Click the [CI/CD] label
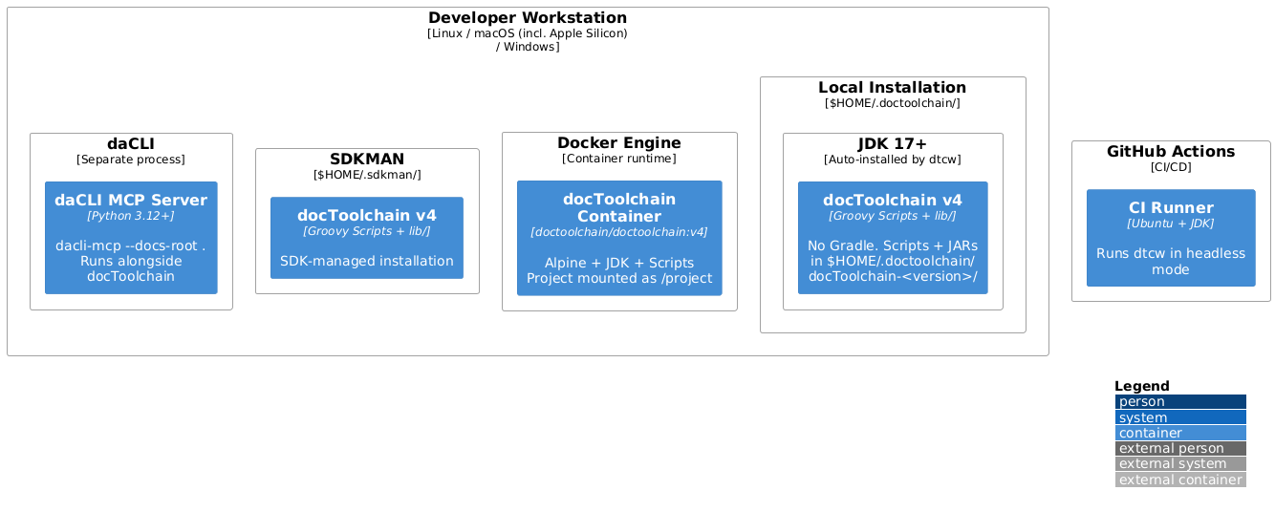Screen dimensions: 1275x512 (x=1171, y=167)
